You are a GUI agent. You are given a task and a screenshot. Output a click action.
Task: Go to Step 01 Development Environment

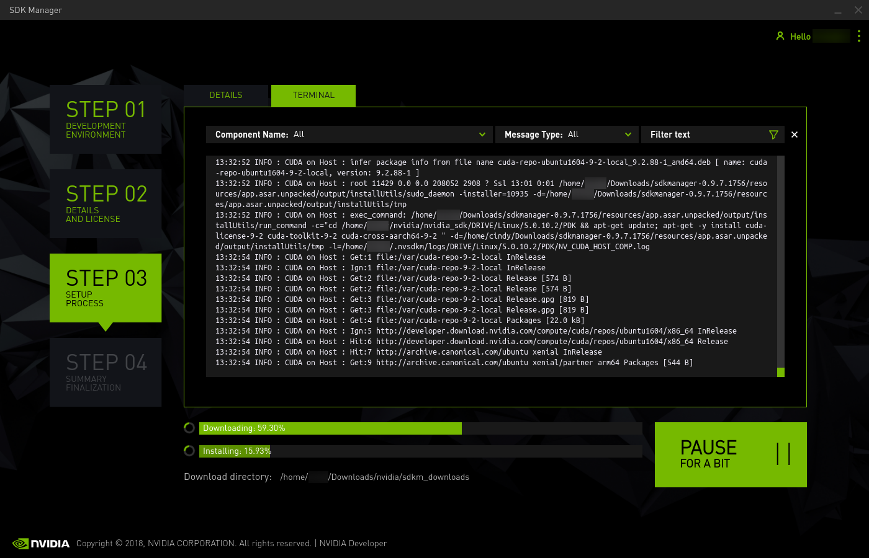pyautogui.click(x=106, y=119)
